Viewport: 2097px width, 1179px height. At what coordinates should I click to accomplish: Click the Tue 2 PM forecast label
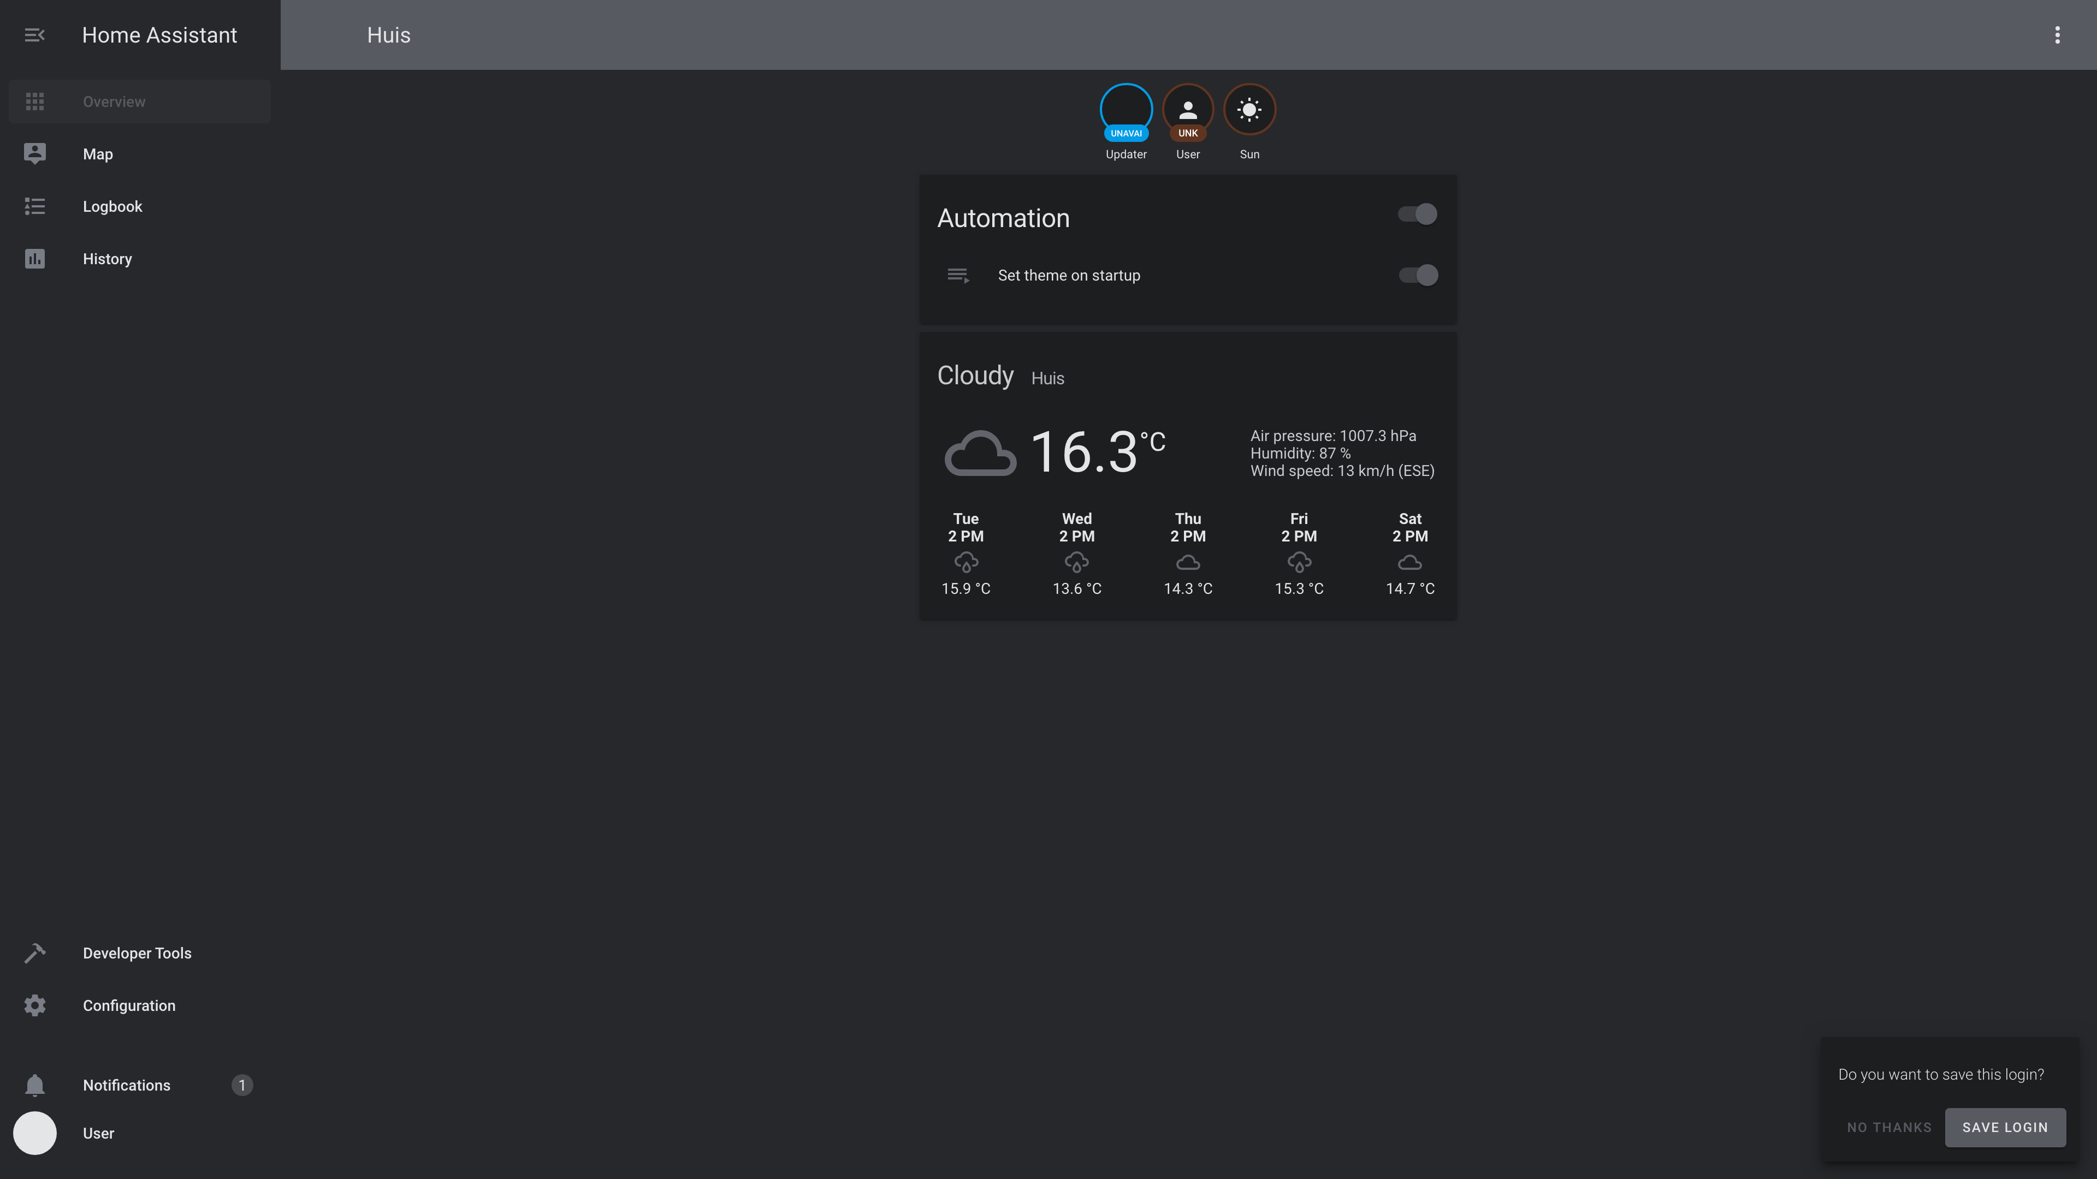tap(966, 527)
